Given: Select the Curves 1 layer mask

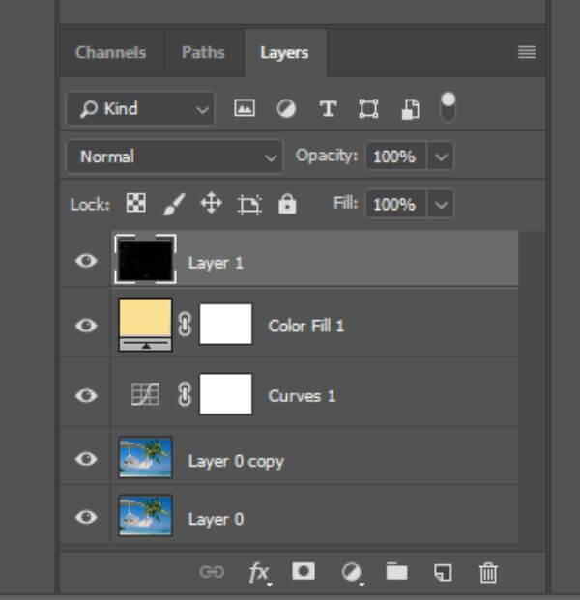Looking at the screenshot, I should click(x=226, y=394).
